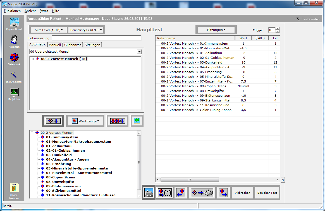Click the Scope beenden exit icon
Screen dimensions: 325x211
(14, 188)
